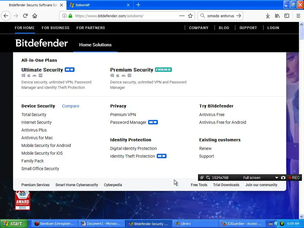Open the Firefox library menu

point(277,16)
